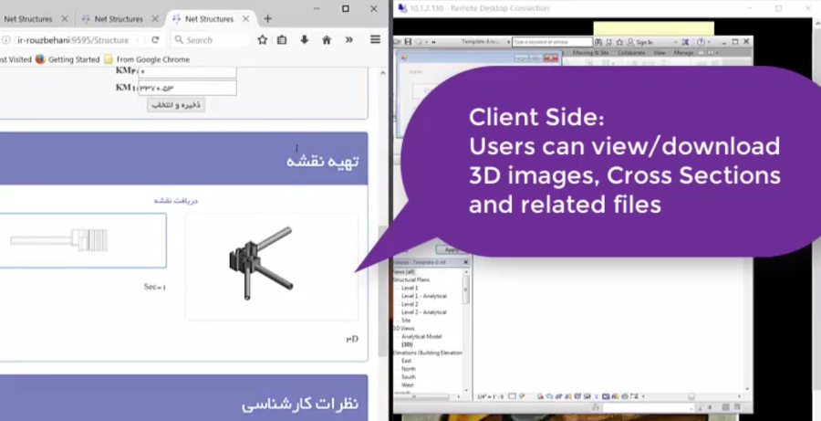Click the ذخیره و انتخاب button
Viewport: 821px width, 421px height.
click(176, 105)
